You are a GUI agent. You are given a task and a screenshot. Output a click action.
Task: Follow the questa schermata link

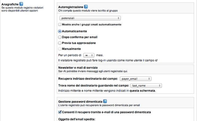142,91
